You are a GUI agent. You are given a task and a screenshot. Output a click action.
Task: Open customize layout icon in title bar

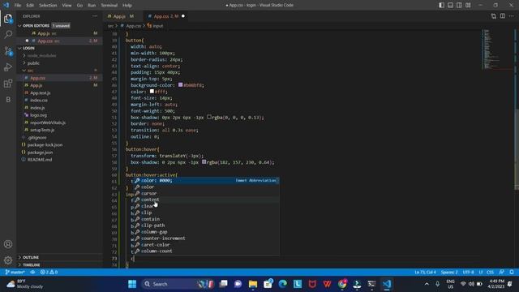pyautogui.click(x=468, y=6)
